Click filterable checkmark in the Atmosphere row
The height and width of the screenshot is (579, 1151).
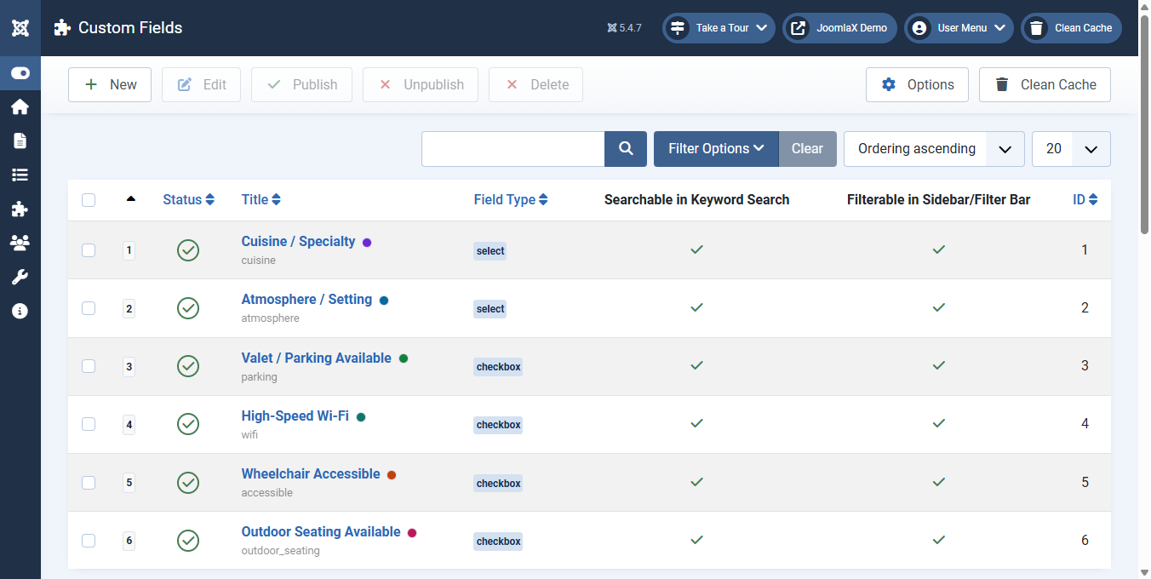pos(939,307)
